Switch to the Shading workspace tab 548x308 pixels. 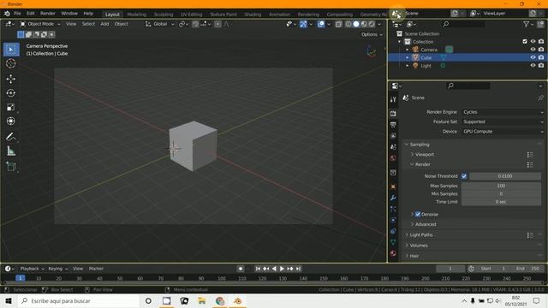[253, 15]
